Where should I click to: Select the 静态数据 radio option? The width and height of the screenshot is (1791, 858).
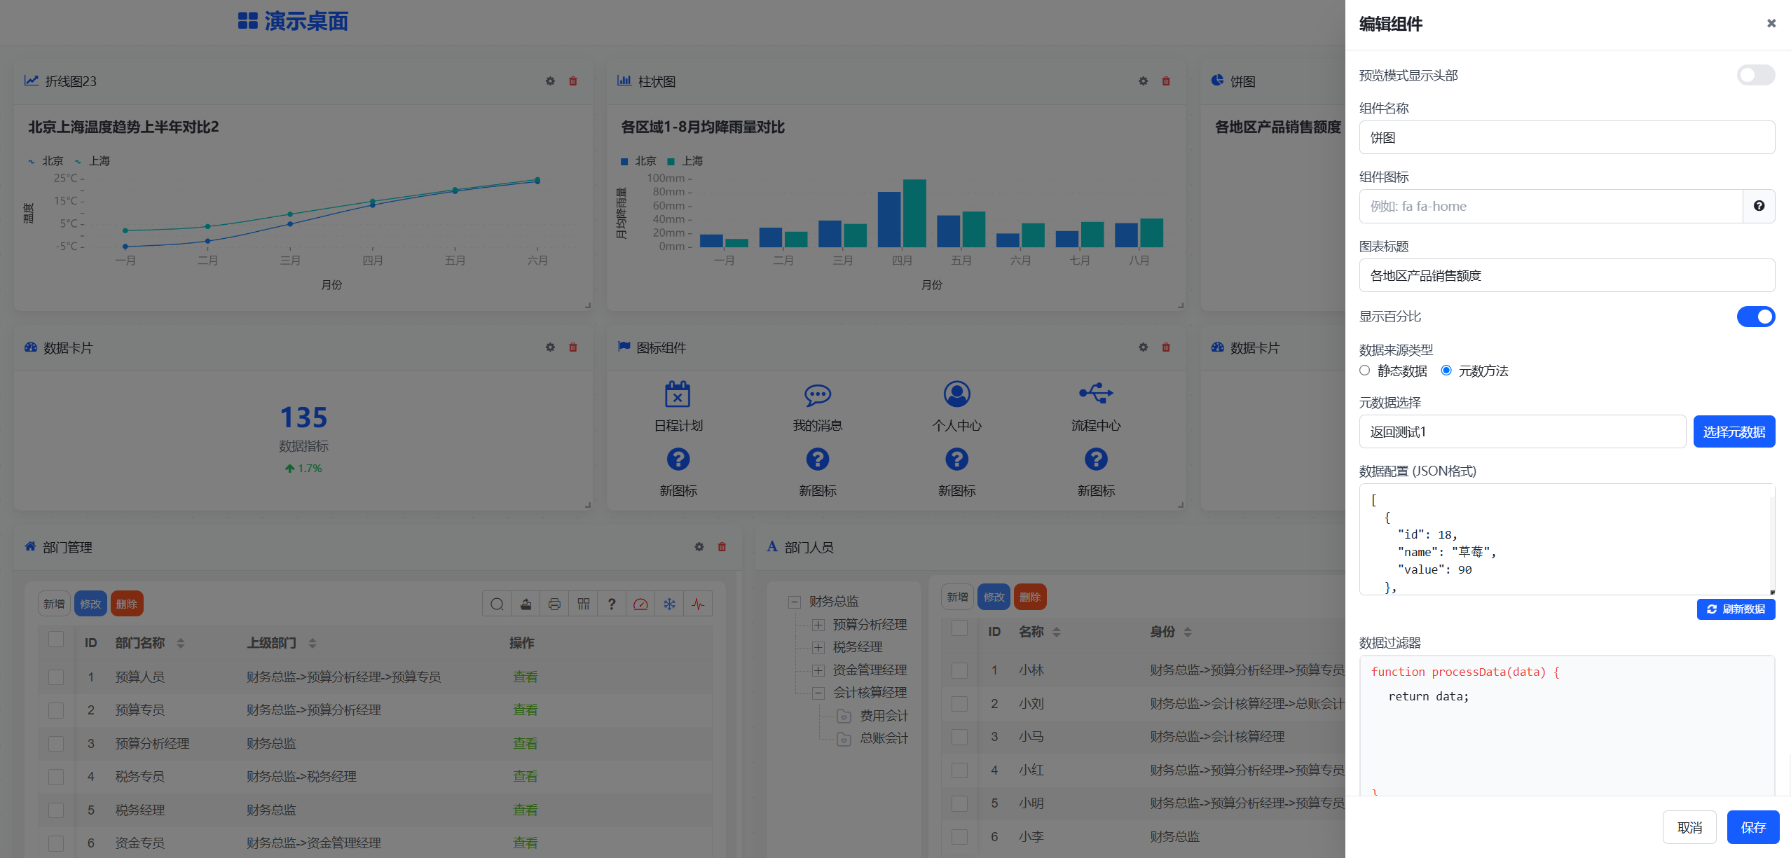pyautogui.click(x=1364, y=371)
